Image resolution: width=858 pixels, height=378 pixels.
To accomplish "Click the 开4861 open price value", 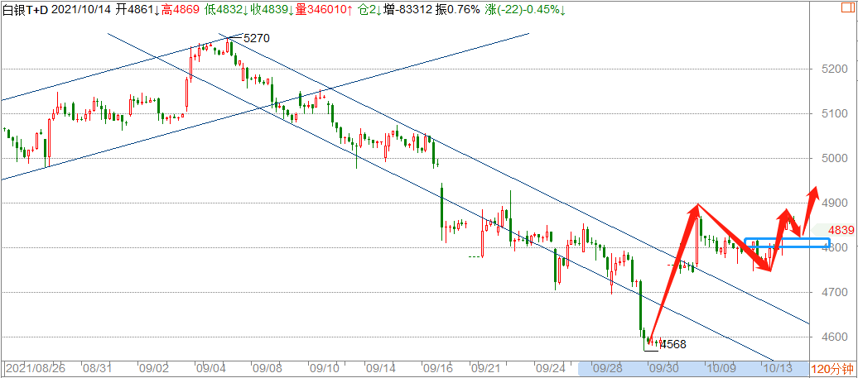I will pyautogui.click(x=139, y=10).
